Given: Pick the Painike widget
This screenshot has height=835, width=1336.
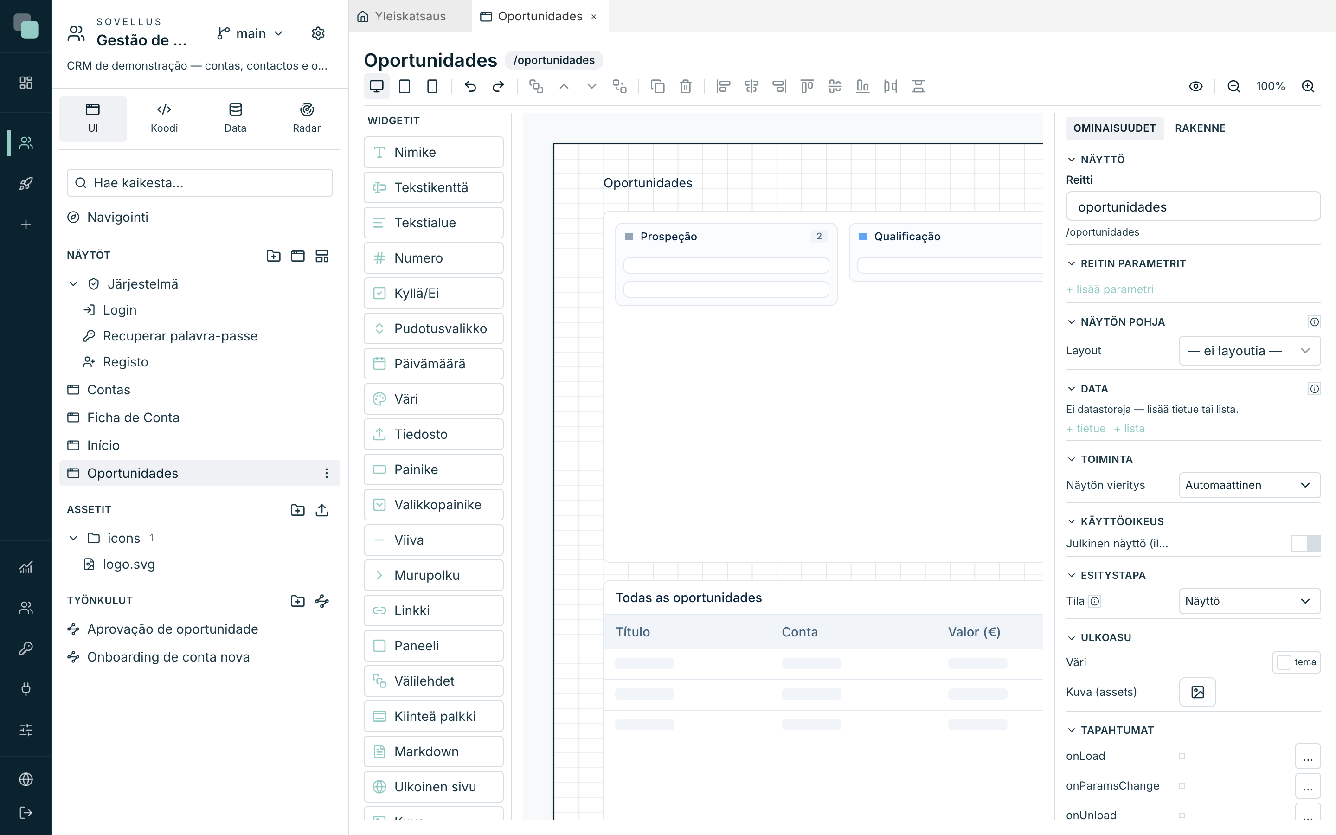Looking at the screenshot, I should tap(433, 469).
